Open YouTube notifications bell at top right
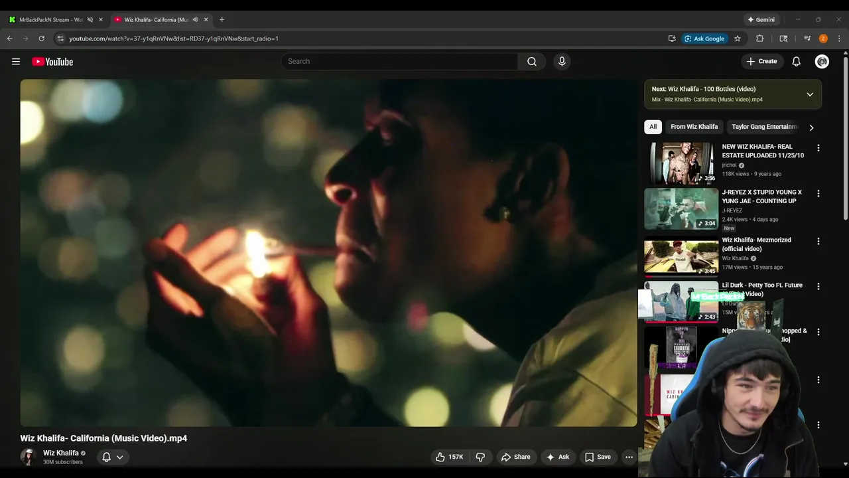The width and height of the screenshot is (849, 478). [797, 62]
